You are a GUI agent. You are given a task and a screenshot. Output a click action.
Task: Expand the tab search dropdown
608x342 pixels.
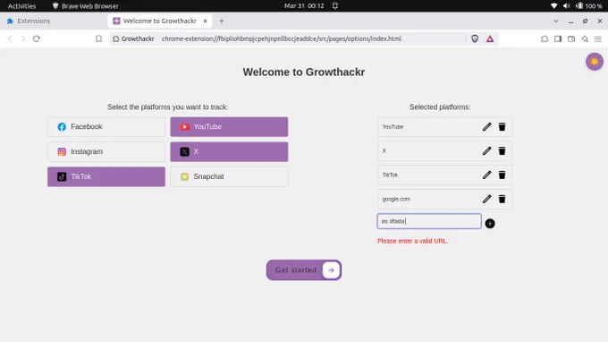click(x=555, y=21)
